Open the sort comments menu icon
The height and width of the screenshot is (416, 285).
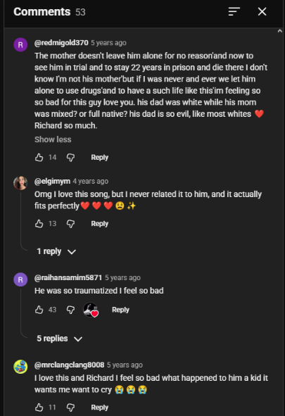[234, 11]
